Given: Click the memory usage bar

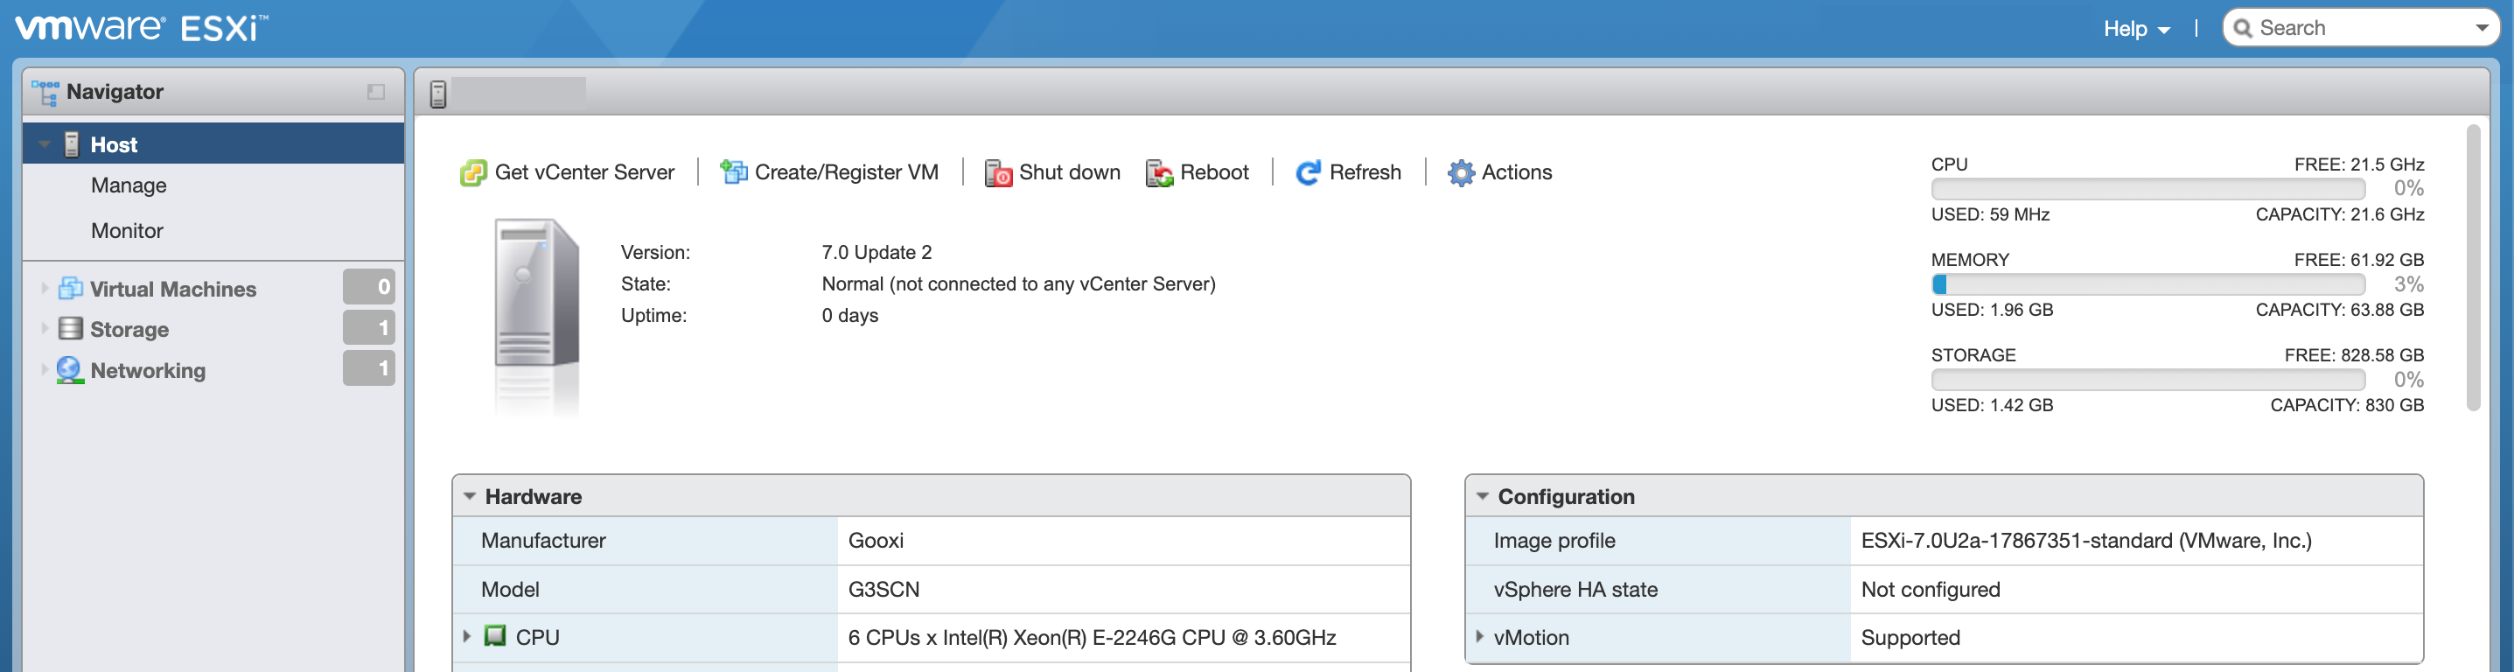Looking at the screenshot, I should click(x=2147, y=284).
